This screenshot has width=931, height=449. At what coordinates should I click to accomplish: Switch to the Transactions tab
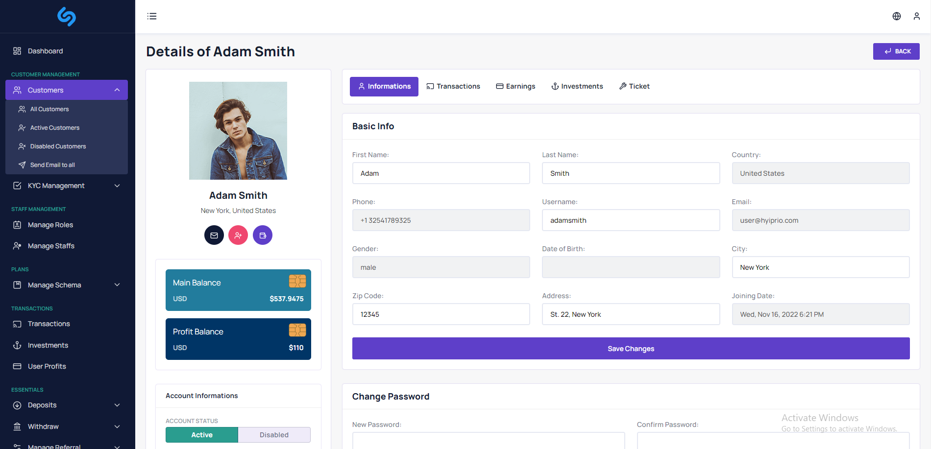453,86
